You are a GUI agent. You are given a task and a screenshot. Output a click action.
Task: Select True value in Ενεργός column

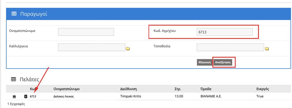(x=260, y=97)
